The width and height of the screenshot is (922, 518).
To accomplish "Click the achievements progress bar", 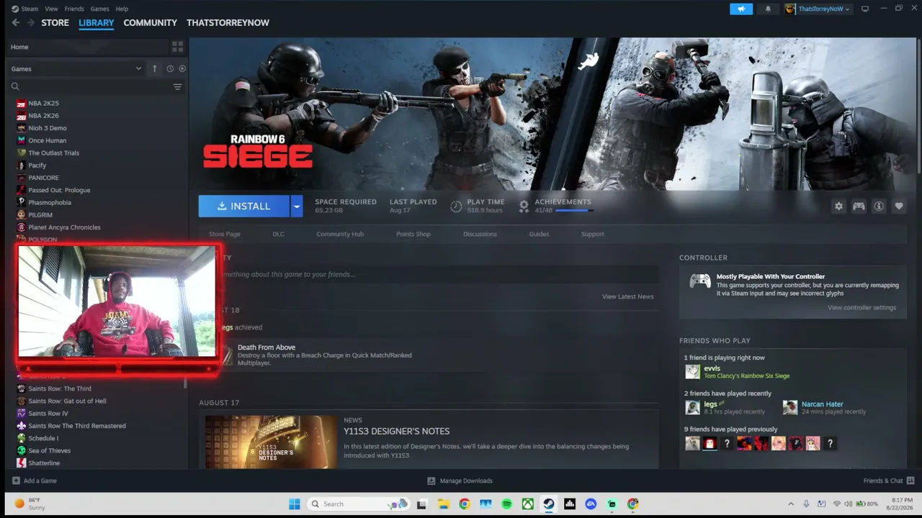I will click(574, 211).
